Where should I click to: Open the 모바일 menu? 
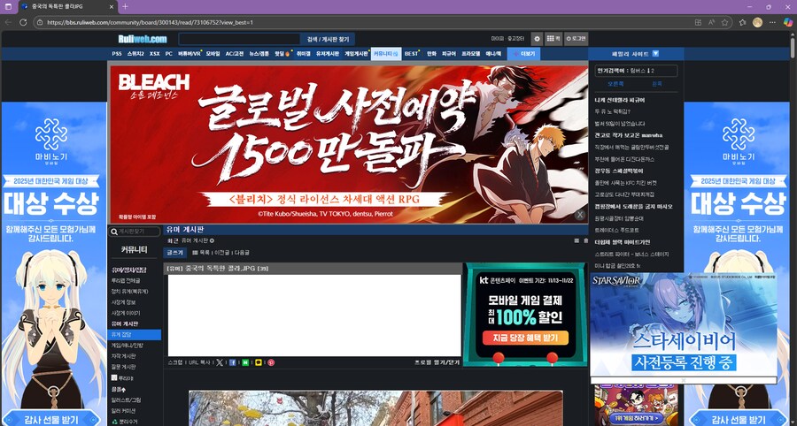pos(213,54)
